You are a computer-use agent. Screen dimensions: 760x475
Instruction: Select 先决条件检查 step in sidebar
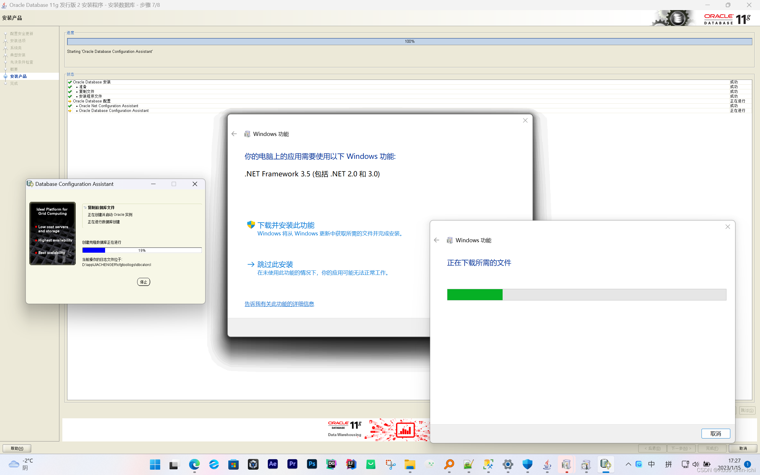pos(21,62)
